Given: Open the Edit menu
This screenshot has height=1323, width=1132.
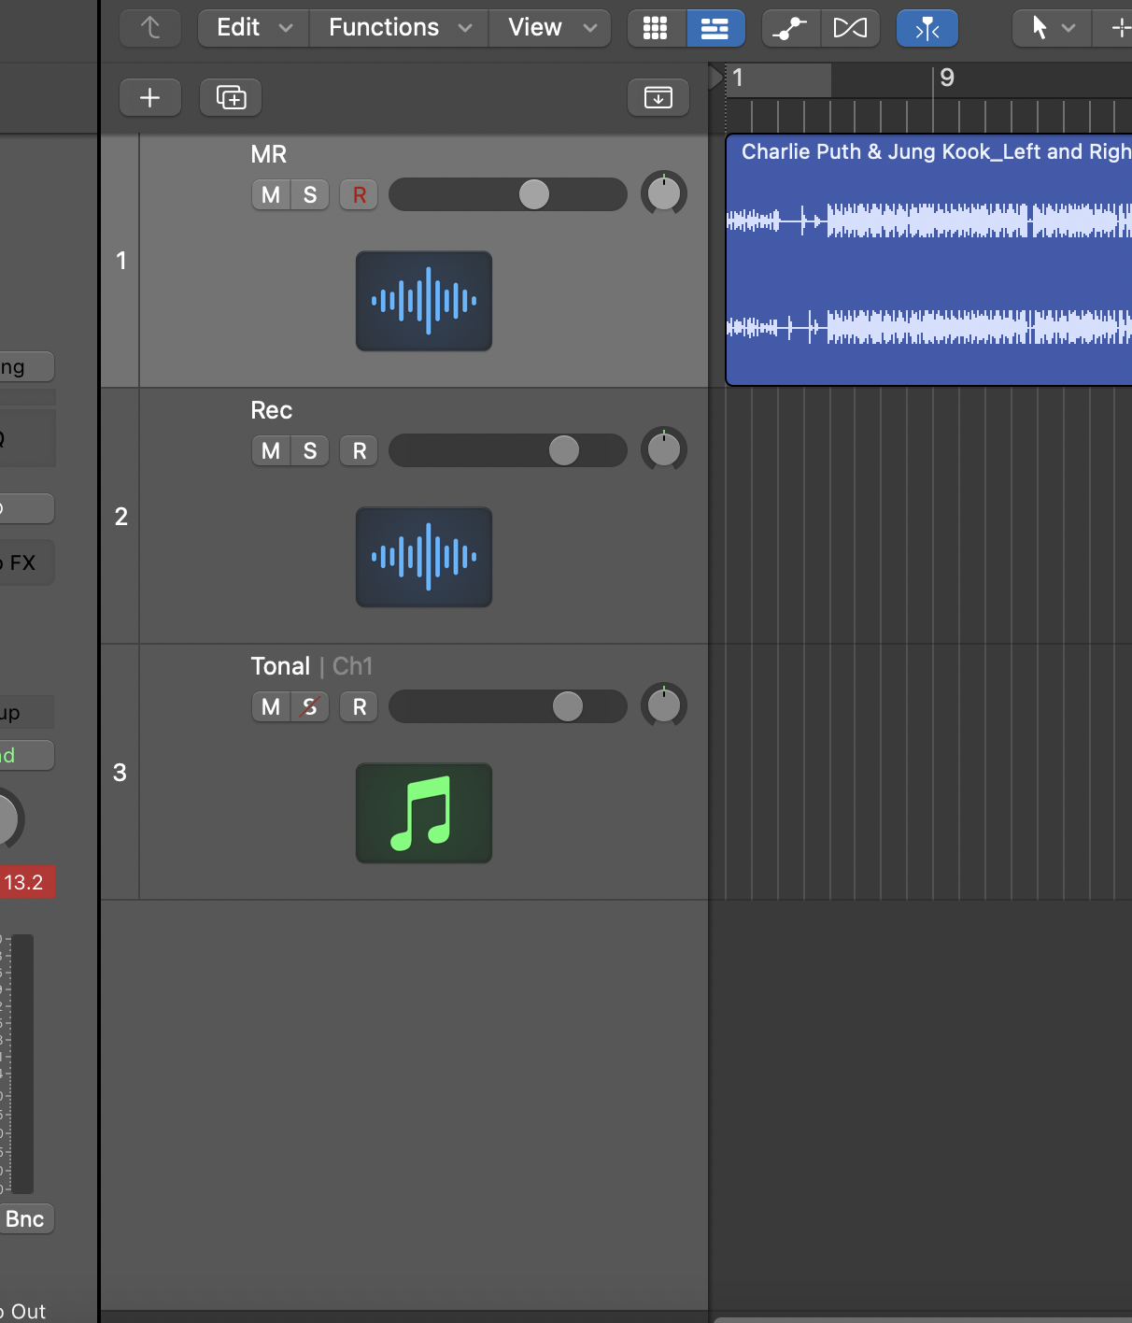Looking at the screenshot, I should [253, 28].
